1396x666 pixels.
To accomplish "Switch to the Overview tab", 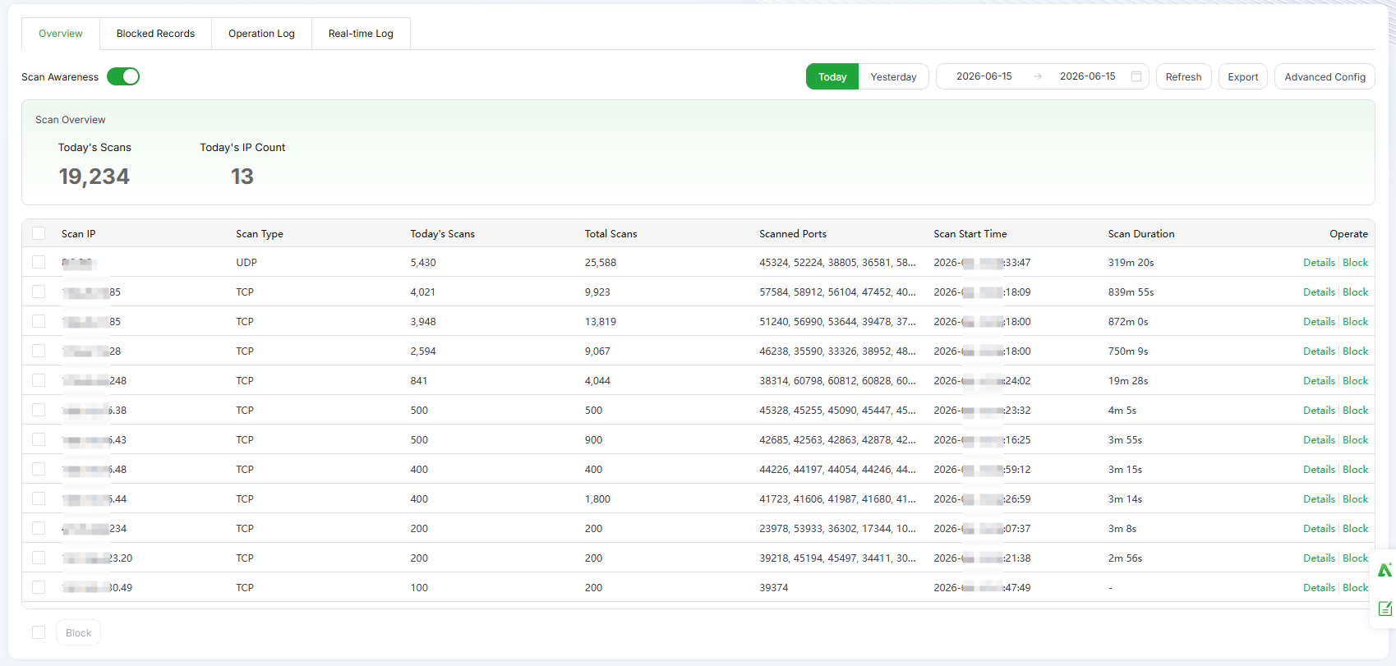I will click(61, 34).
